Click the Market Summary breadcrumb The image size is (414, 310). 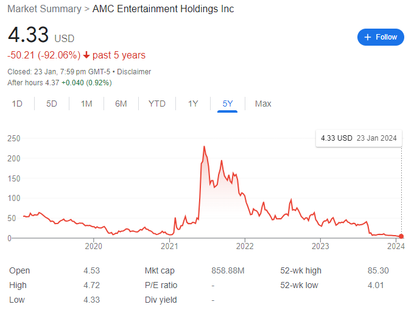pyautogui.click(x=44, y=9)
